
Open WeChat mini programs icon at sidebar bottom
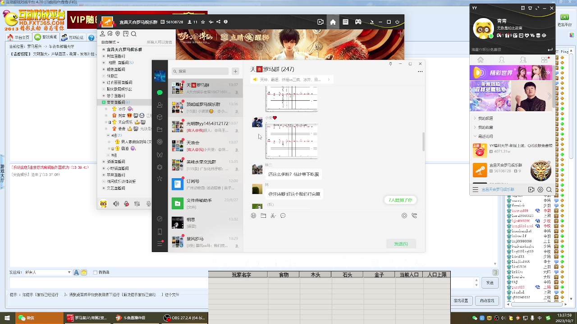(160, 219)
